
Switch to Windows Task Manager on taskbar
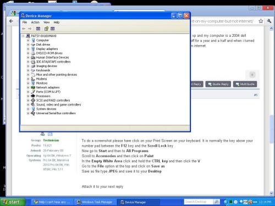click(95, 202)
